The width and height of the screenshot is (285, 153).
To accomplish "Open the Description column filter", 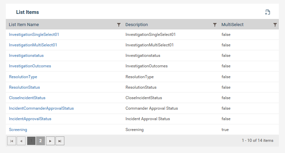I will 215,25.
